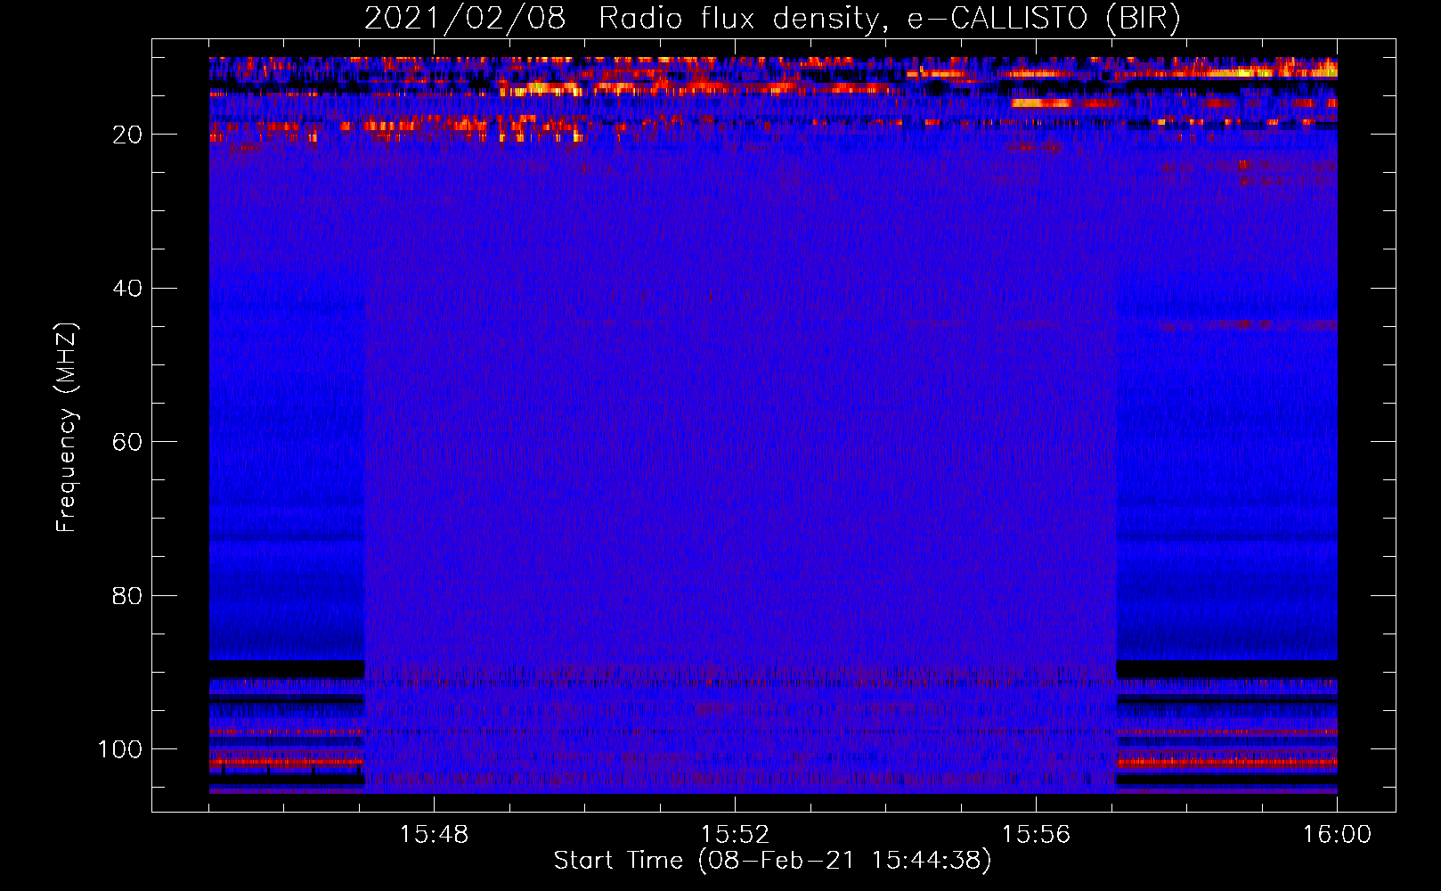The image size is (1441, 891).
Task: Click the 'Frequency (MHZ)' axis label
Action: [67, 428]
